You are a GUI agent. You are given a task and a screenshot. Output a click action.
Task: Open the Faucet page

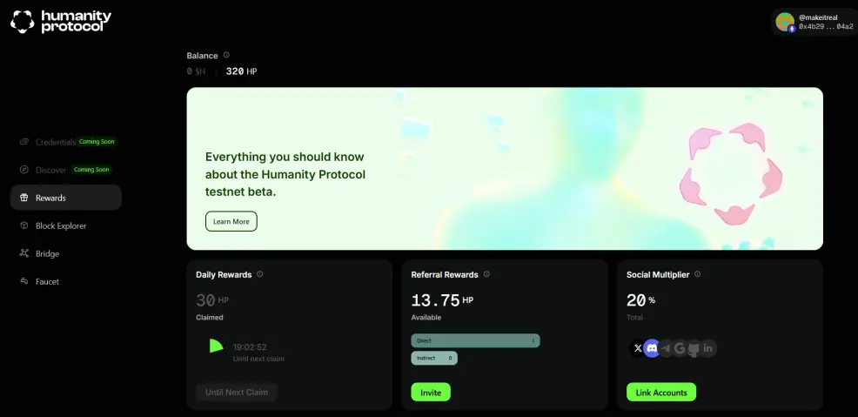[66, 281]
